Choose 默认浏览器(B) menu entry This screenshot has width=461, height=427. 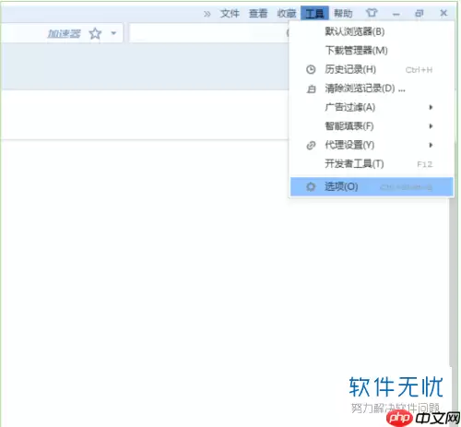click(372, 31)
